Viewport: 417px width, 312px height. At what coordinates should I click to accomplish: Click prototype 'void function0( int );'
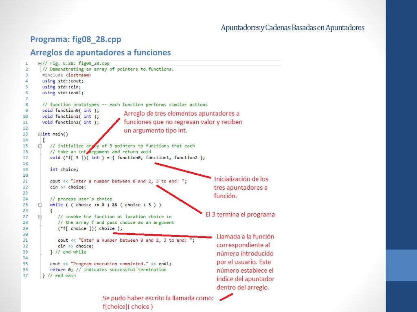tap(70, 110)
